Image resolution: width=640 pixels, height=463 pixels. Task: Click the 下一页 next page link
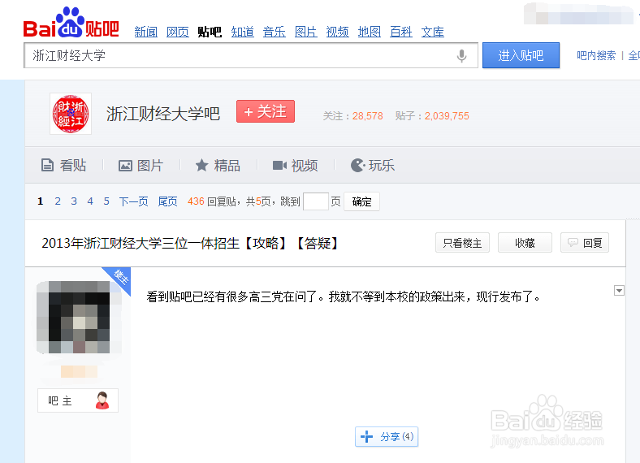point(133,201)
